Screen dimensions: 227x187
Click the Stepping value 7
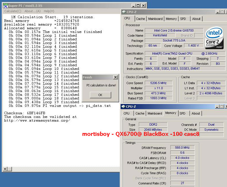[218, 59]
